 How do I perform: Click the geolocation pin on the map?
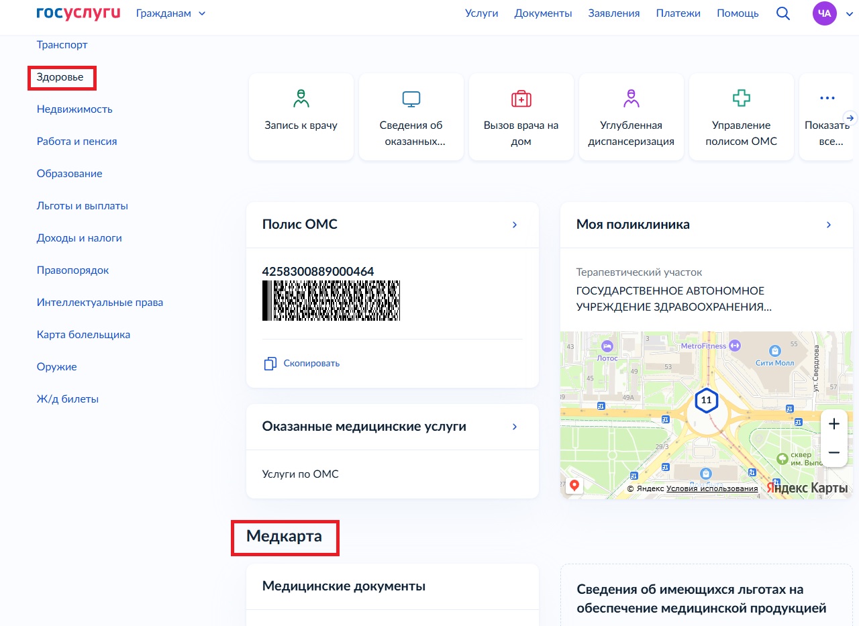pyautogui.click(x=574, y=485)
